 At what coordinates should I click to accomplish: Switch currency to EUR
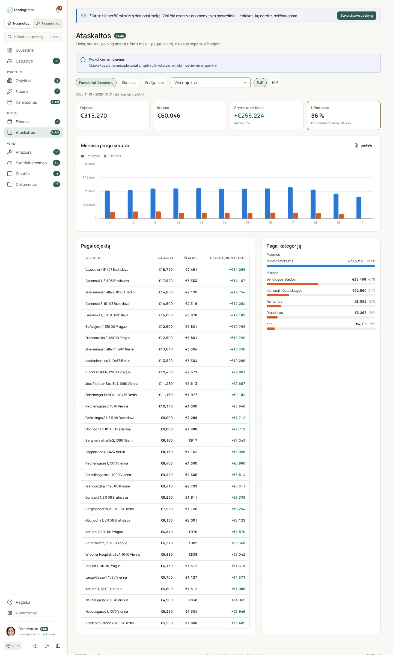coord(260,83)
